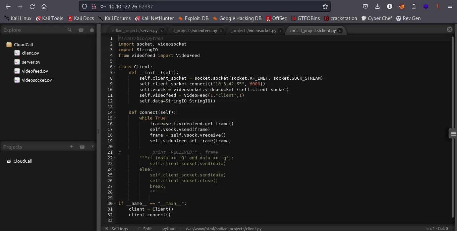457x231 pixels.
Task: Click the purple layers extension icon
Action: (x=426, y=6)
